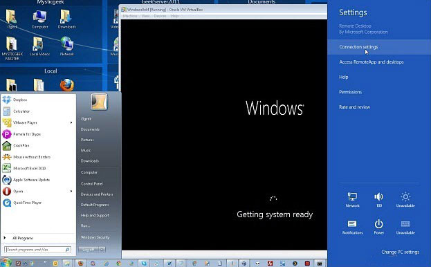This screenshot has width=431, height=267.
Task: Open Devices and Printers
Action: (x=97, y=194)
